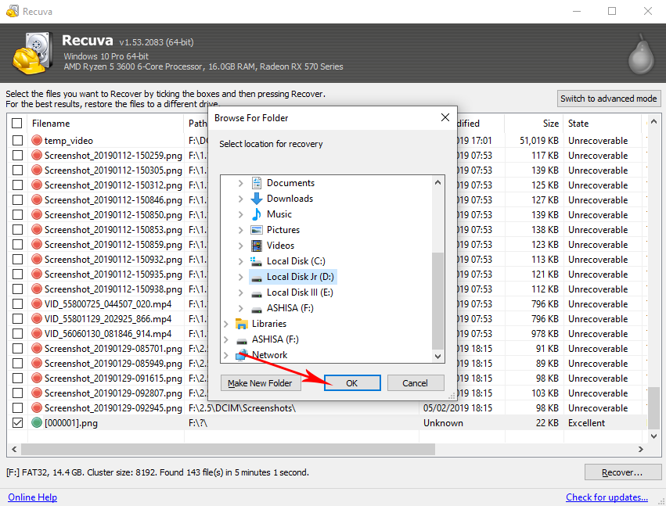Click the folder tree vertical scrollbar thumb
Screen dimensions: 666x506
[438, 300]
